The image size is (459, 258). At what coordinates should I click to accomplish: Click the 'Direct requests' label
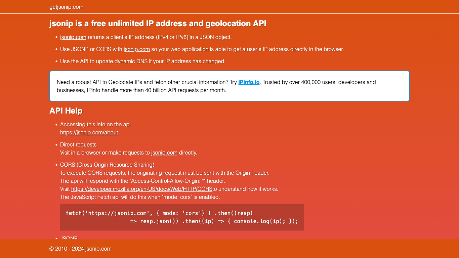pyautogui.click(x=78, y=144)
